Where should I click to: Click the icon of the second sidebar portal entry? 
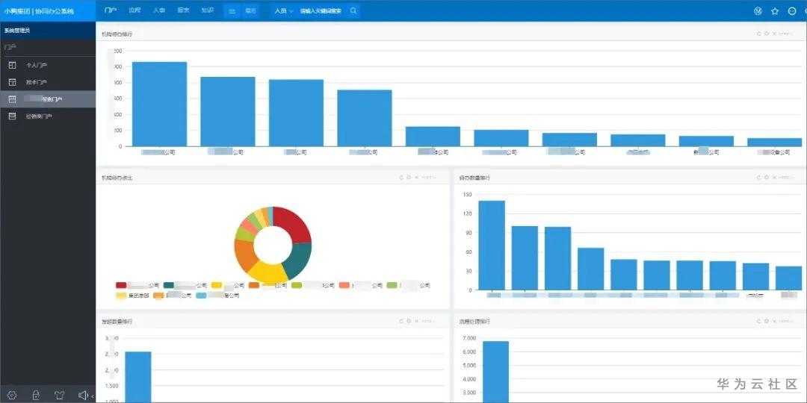coord(13,82)
